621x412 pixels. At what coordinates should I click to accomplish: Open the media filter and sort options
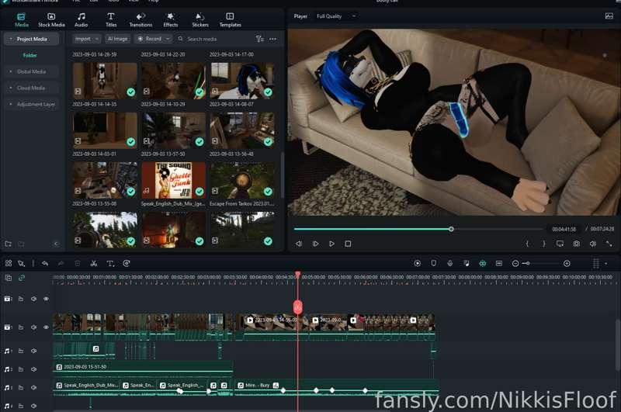(259, 39)
